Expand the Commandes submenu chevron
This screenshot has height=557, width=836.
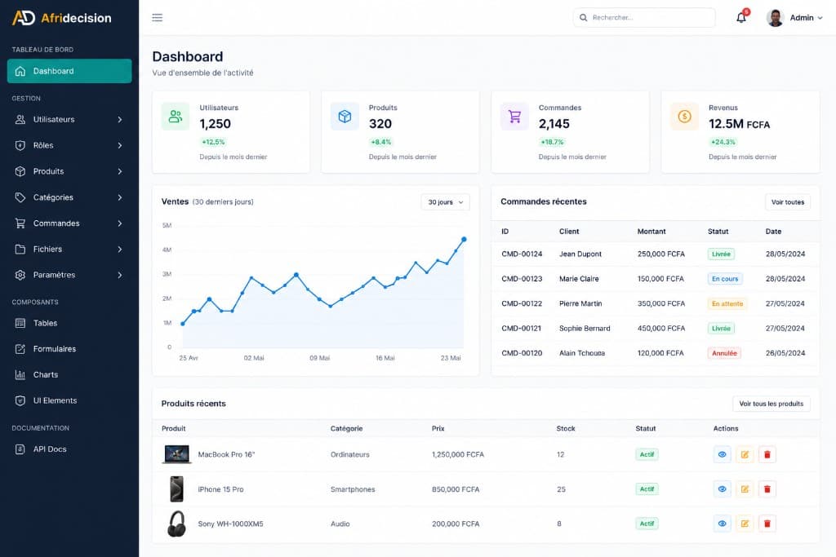120,223
